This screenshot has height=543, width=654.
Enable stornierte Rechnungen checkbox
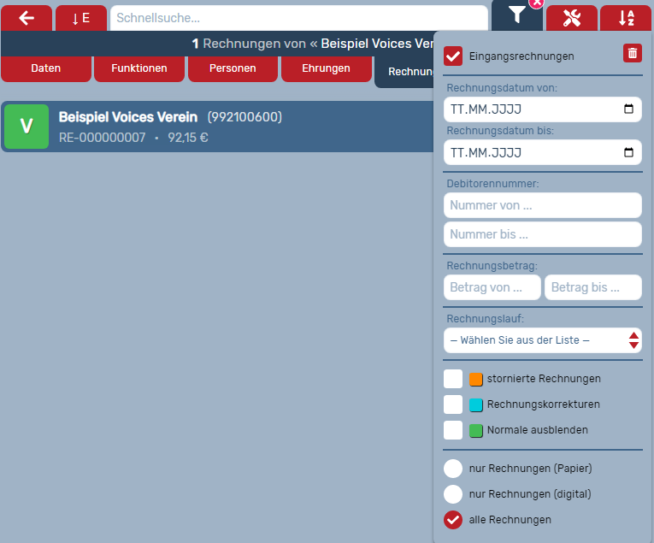[x=453, y=379]
